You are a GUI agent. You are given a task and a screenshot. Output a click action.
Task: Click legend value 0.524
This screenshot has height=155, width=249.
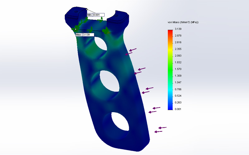click(x=178, y=96)
